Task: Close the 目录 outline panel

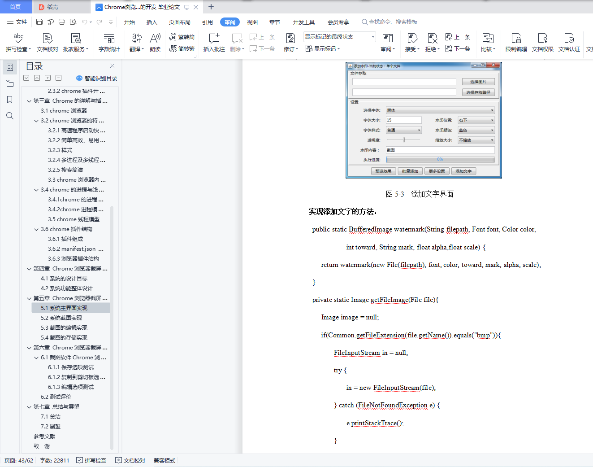Action: click(113, 66)
